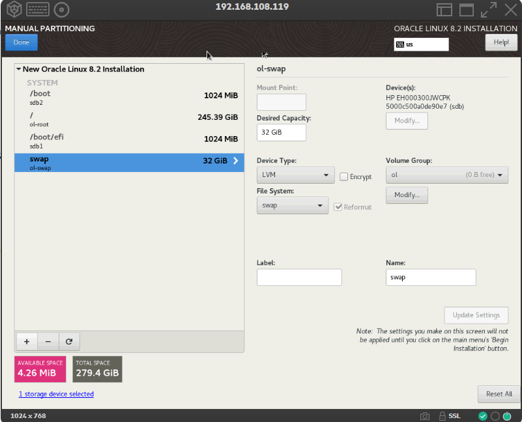Click the Available Space 4.26 MiB box
This screenshot has width=522, height=422.
[x=40, y=369]
